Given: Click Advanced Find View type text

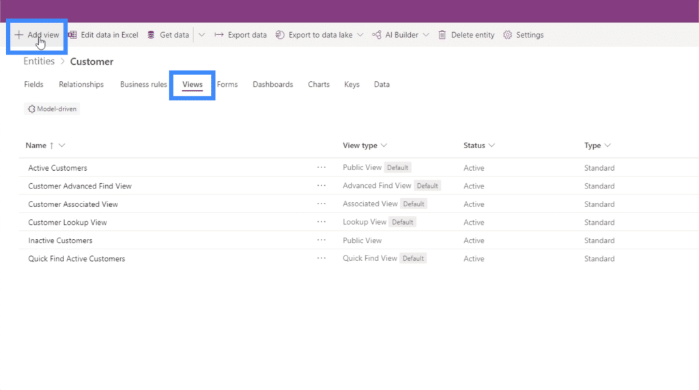Looking at the screenshot, I should [x=377, y=186].
